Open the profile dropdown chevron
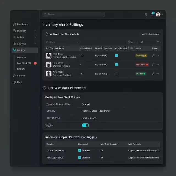This screenshot has width=176, height=176. (x=162, y=15)
